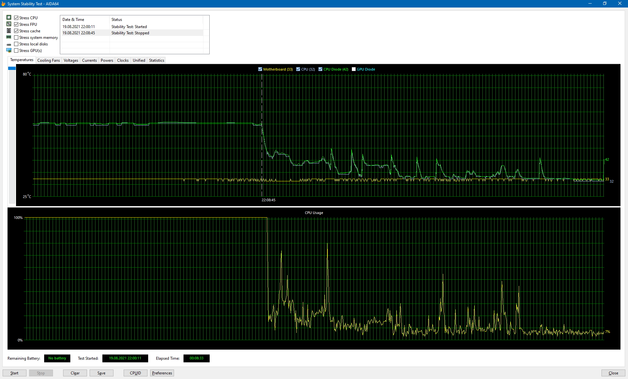This screenshot has height=379, width=628.
Task: Click the local disks drive icon
Action: click(x=9, y=44)
